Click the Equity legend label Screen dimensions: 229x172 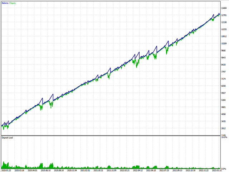pyautogui.click(x=13, y=3)
